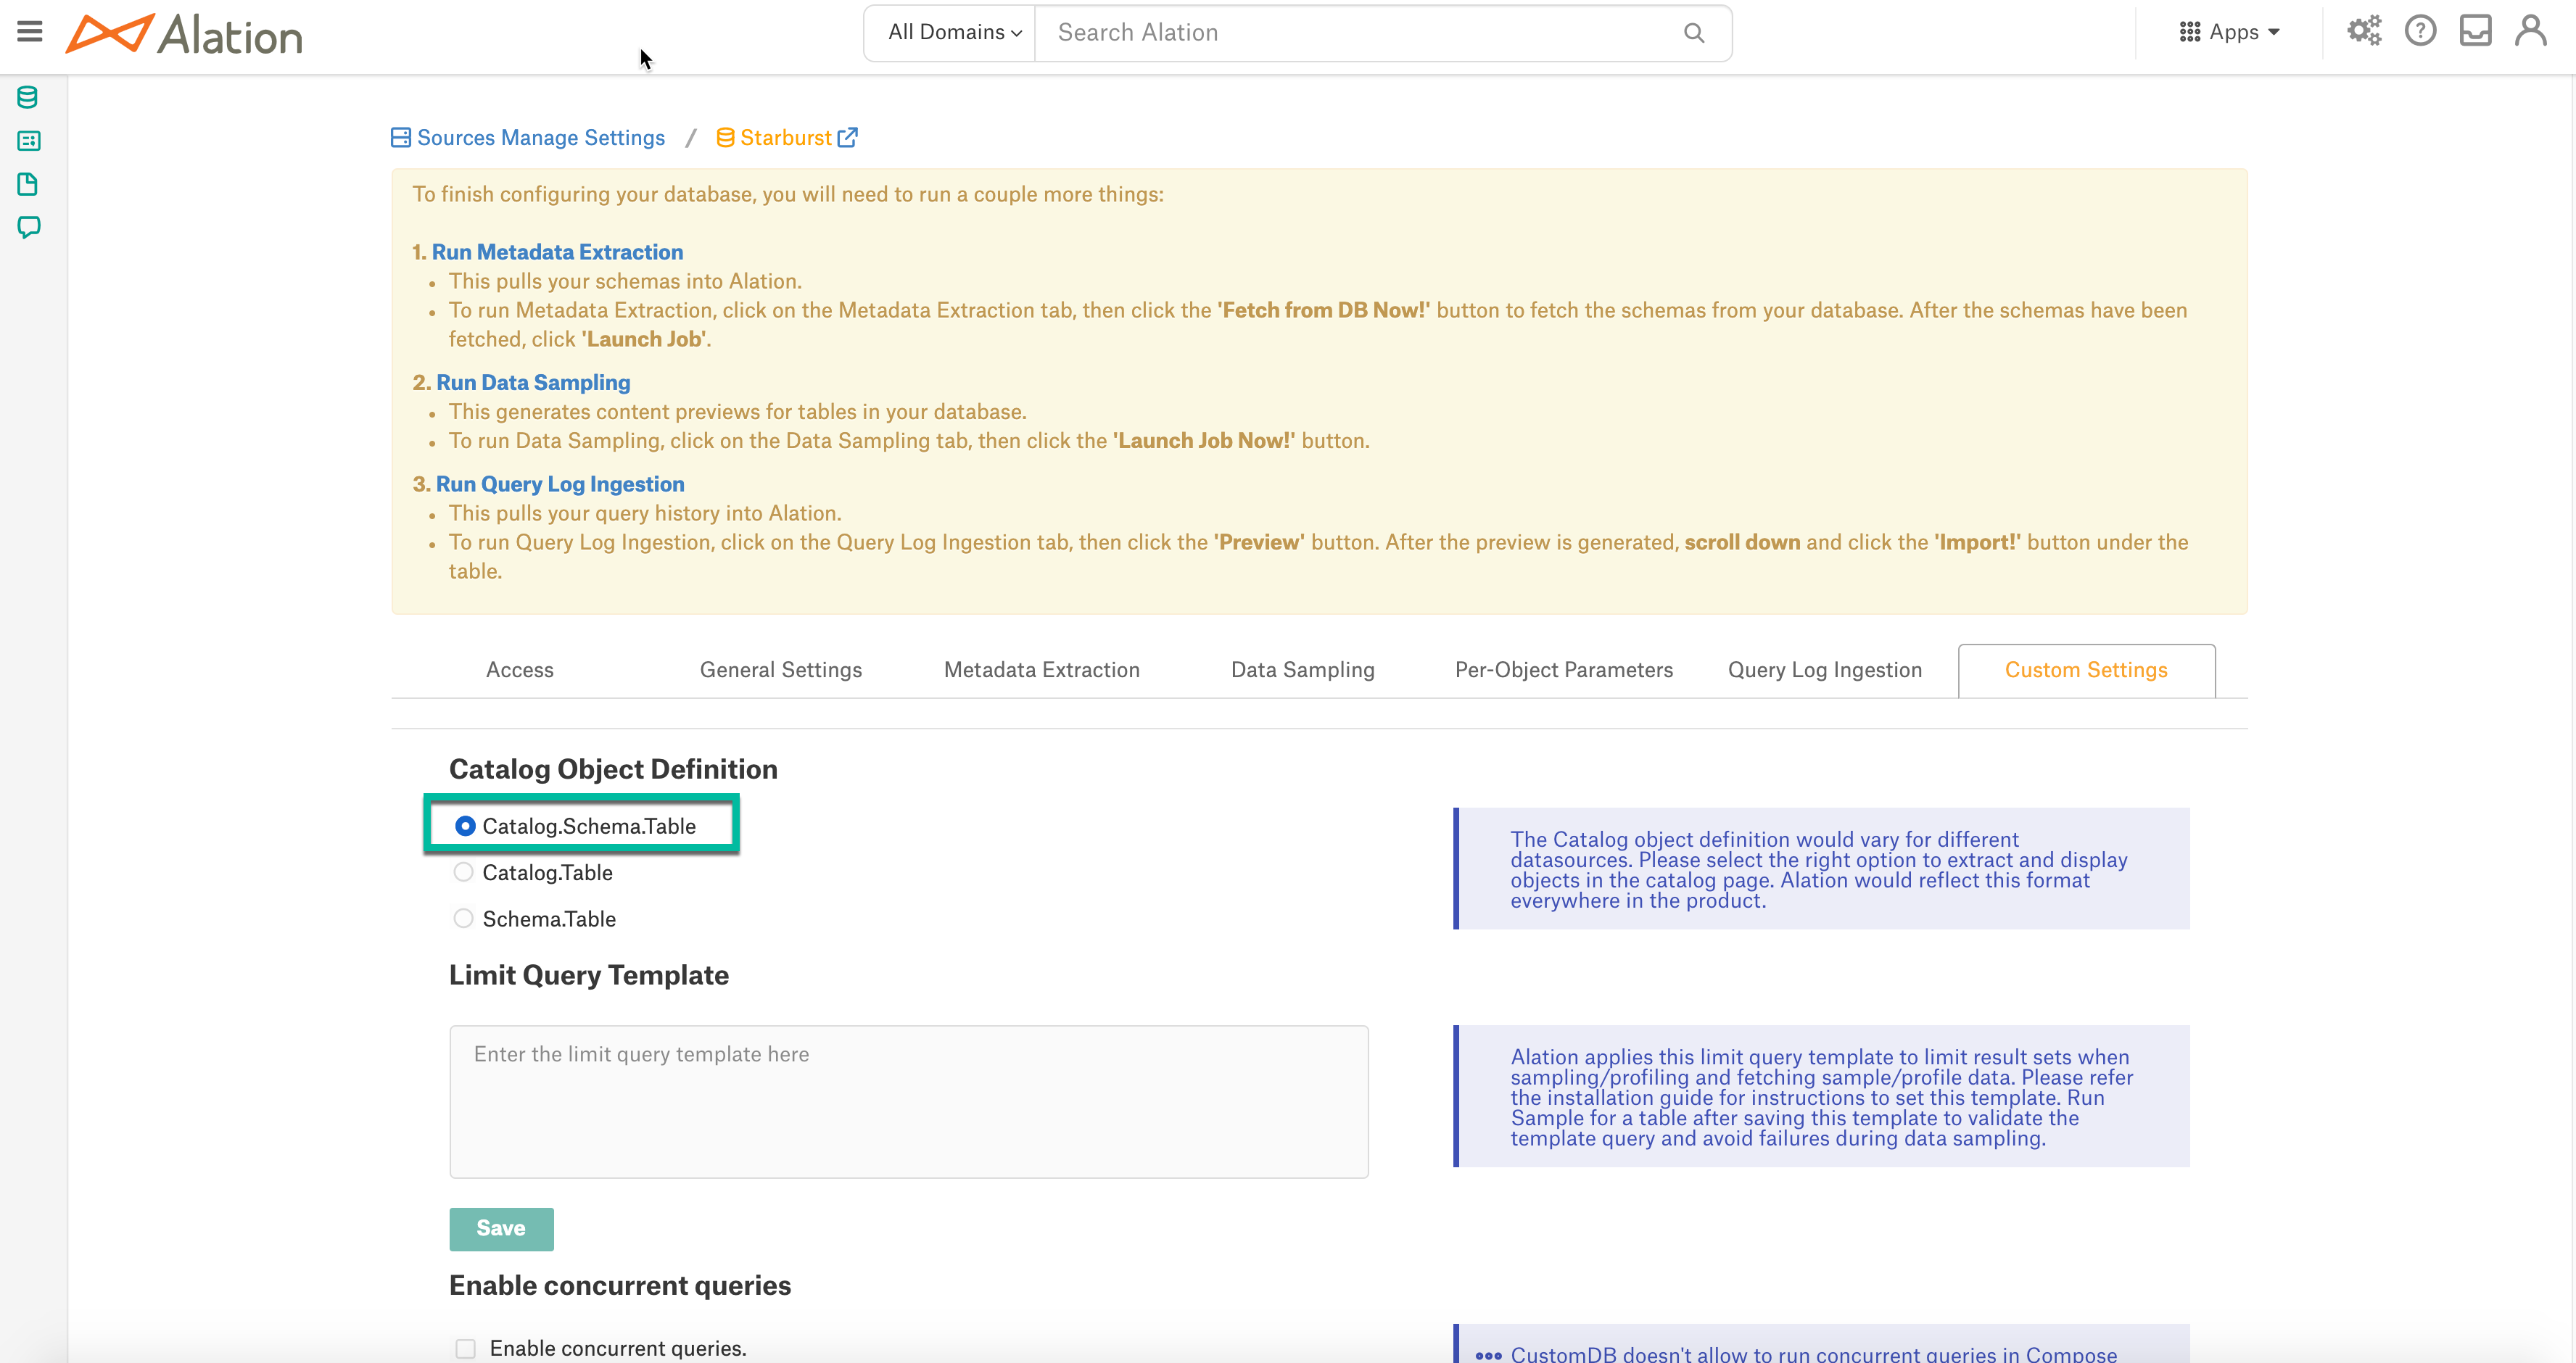The width and height of the screenshot is (2576, 1363).
Task: Click the Enable concurrent queries heading
Action: (620, 1285)
